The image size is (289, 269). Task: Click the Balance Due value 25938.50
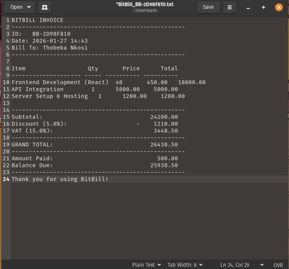point(164,165)
